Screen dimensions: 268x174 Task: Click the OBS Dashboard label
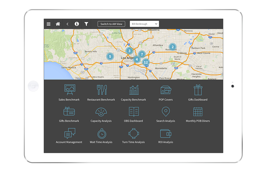click(133, 121)
